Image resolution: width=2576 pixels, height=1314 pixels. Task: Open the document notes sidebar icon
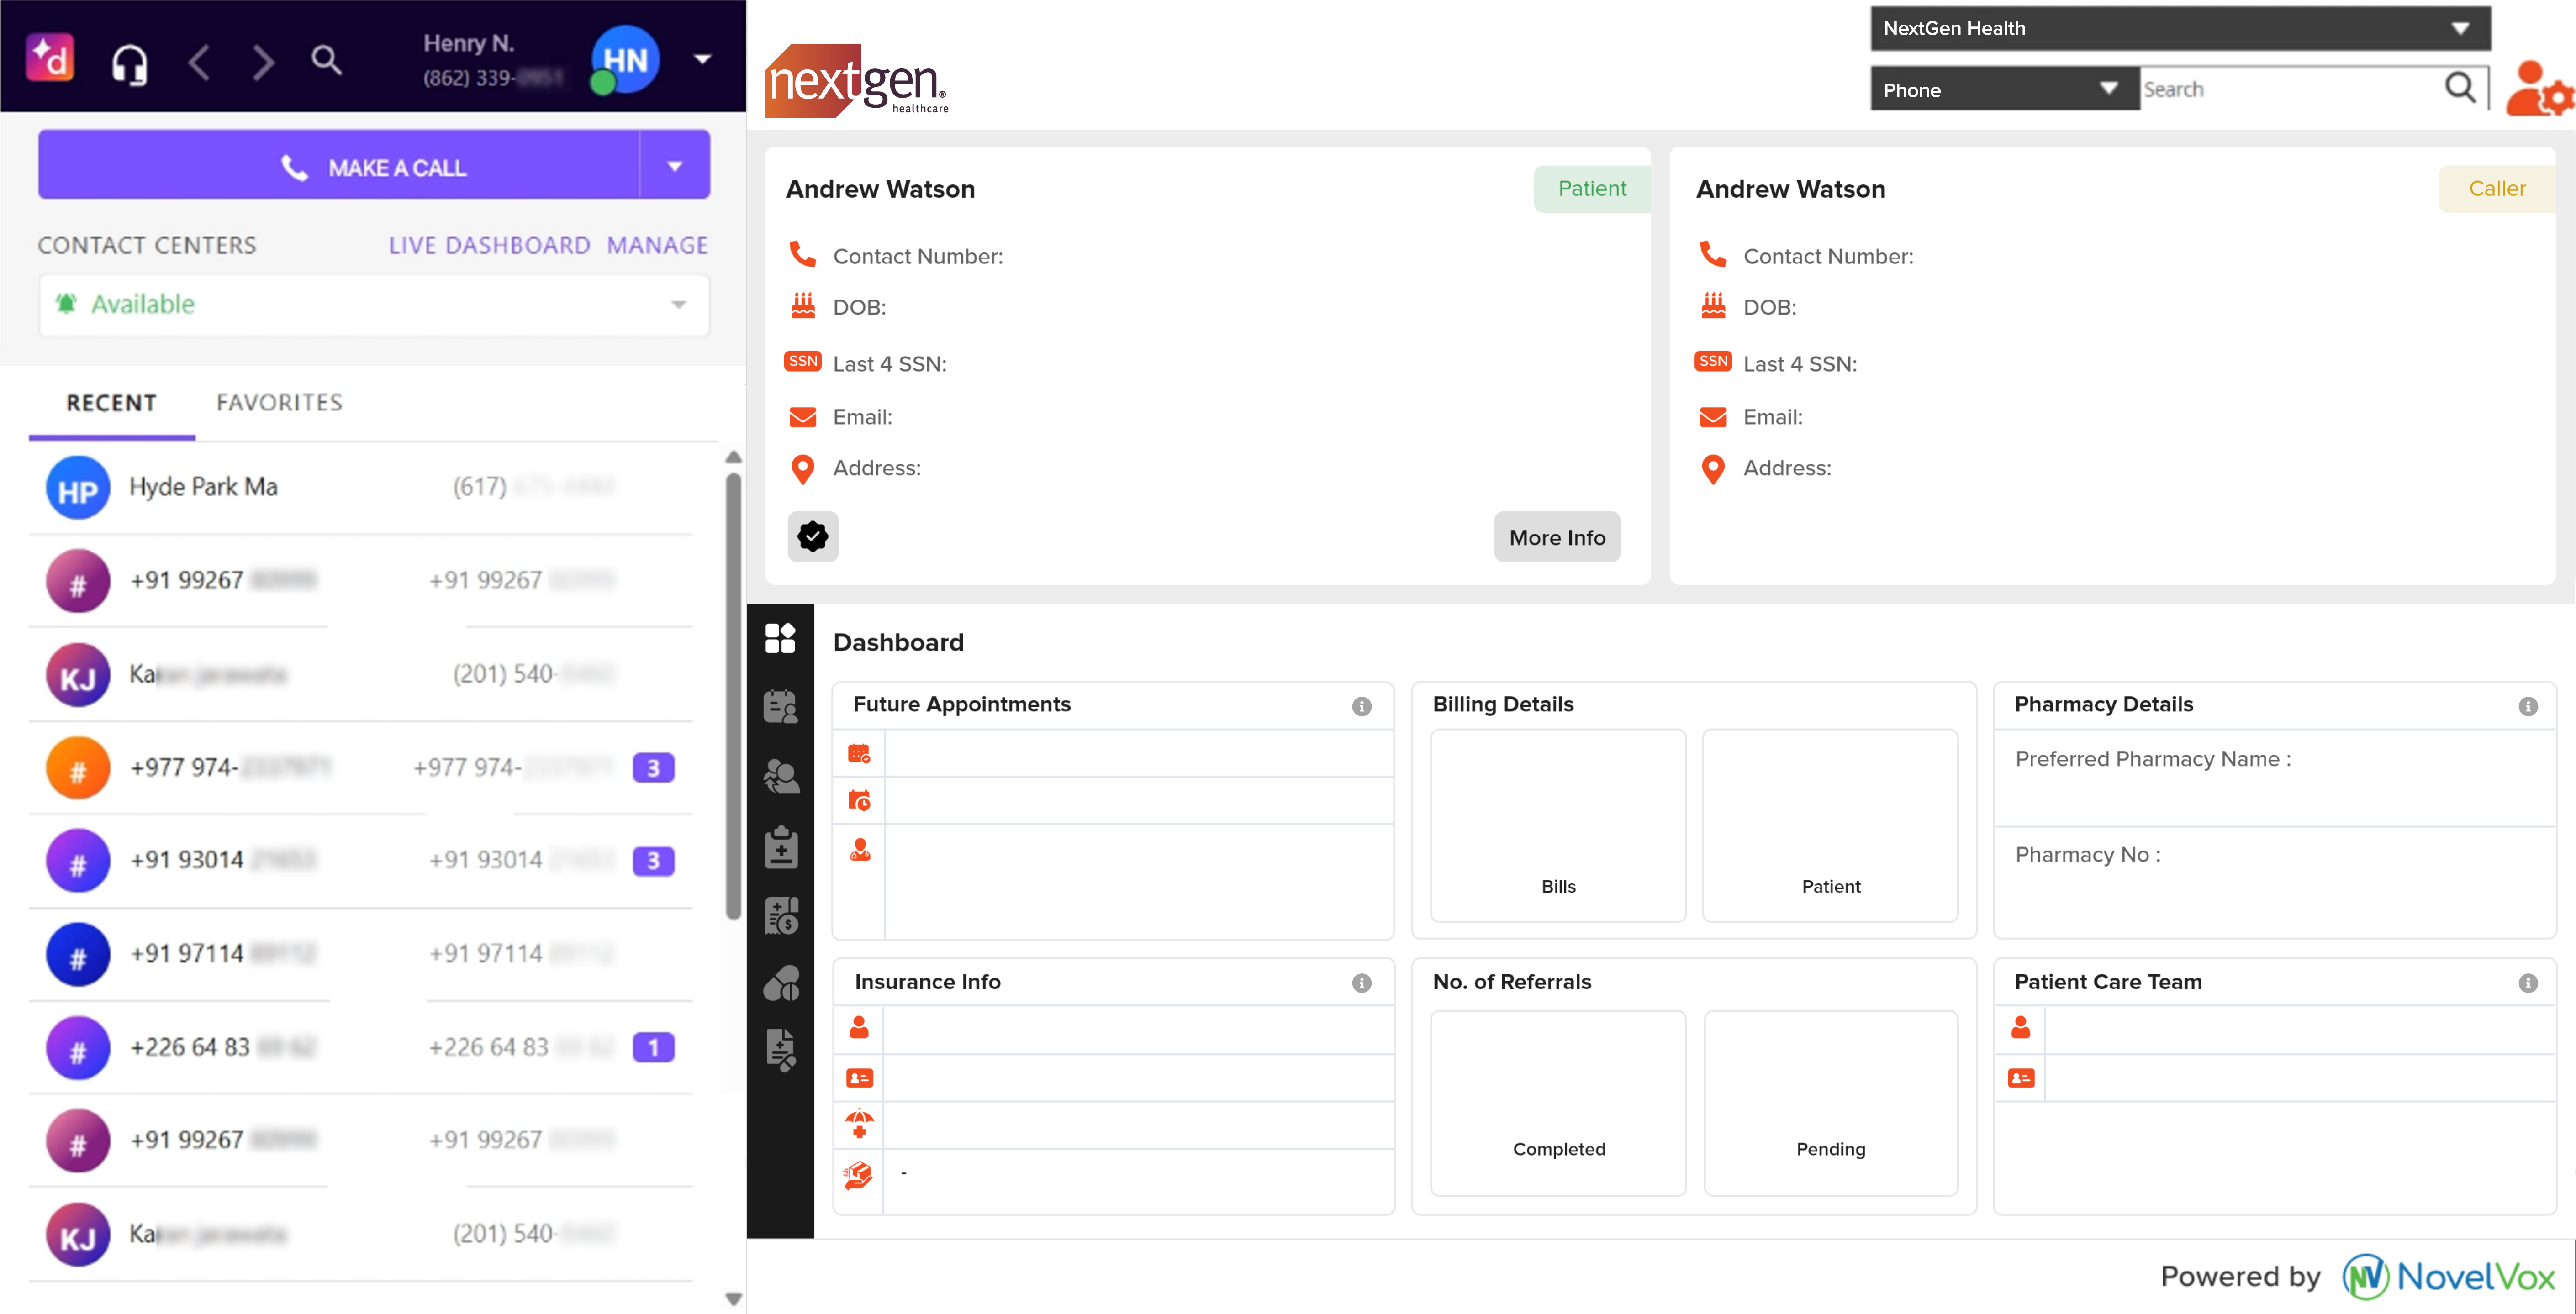(x=780, y=1050)
